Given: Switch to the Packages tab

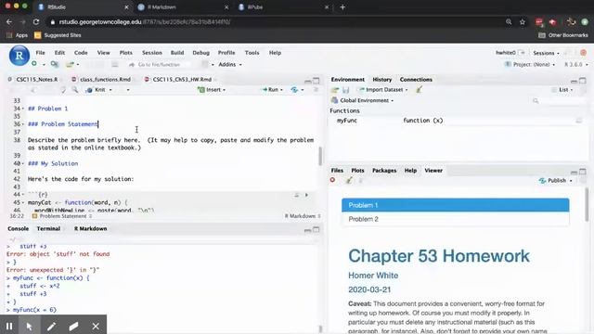Looking at the screenshot, I should (x=384, y=171).
